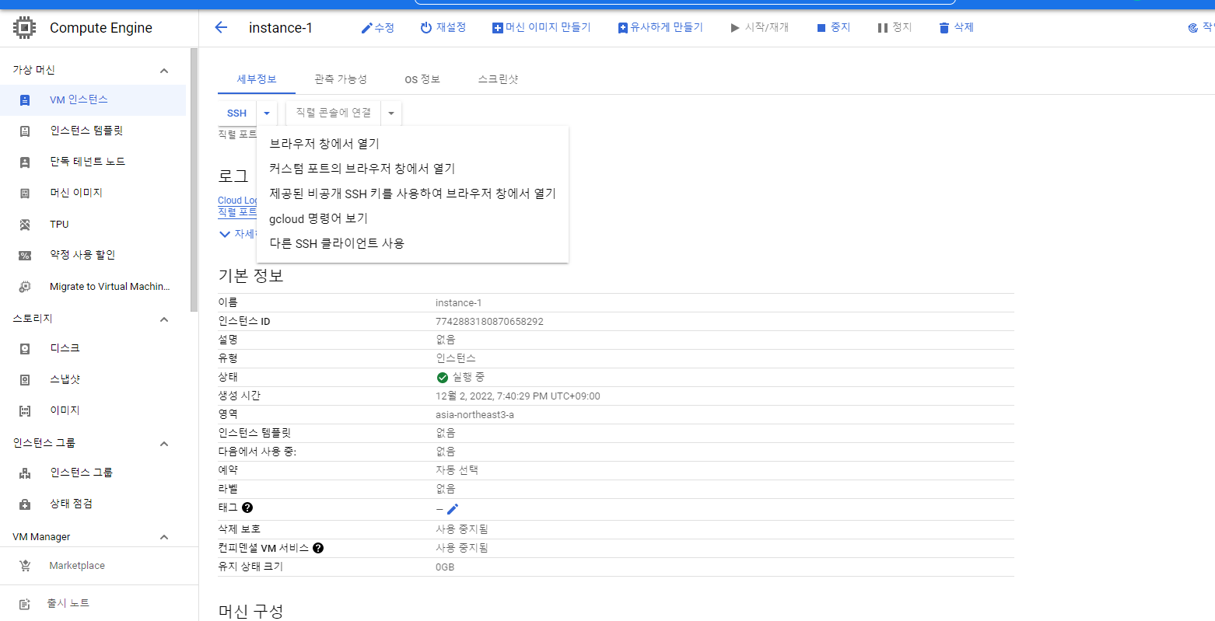The height and width of the screenshot is (621, 1215).
Task: Open 약정 사용 할인 in sidebar
Action: point(93,255)
